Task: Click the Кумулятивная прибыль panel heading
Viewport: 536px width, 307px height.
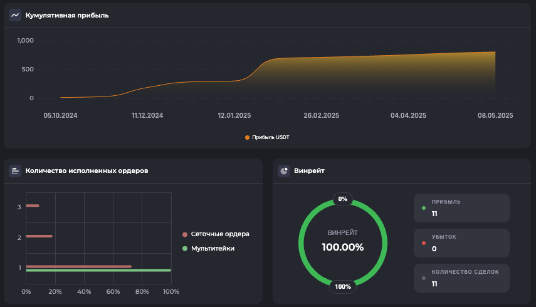Action: coord(67,15)
